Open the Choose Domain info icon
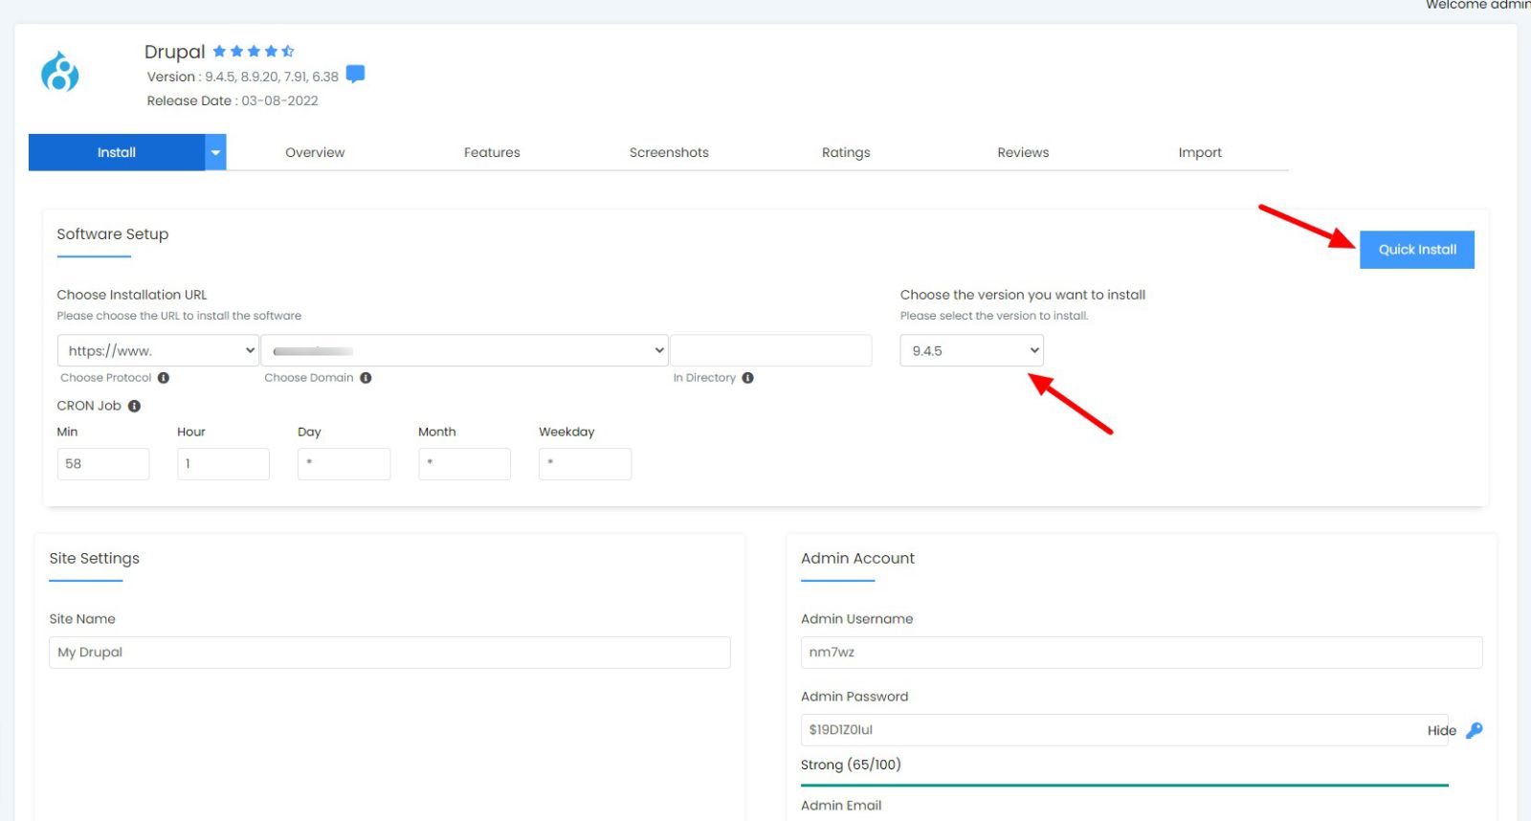 tap(366, 378)
